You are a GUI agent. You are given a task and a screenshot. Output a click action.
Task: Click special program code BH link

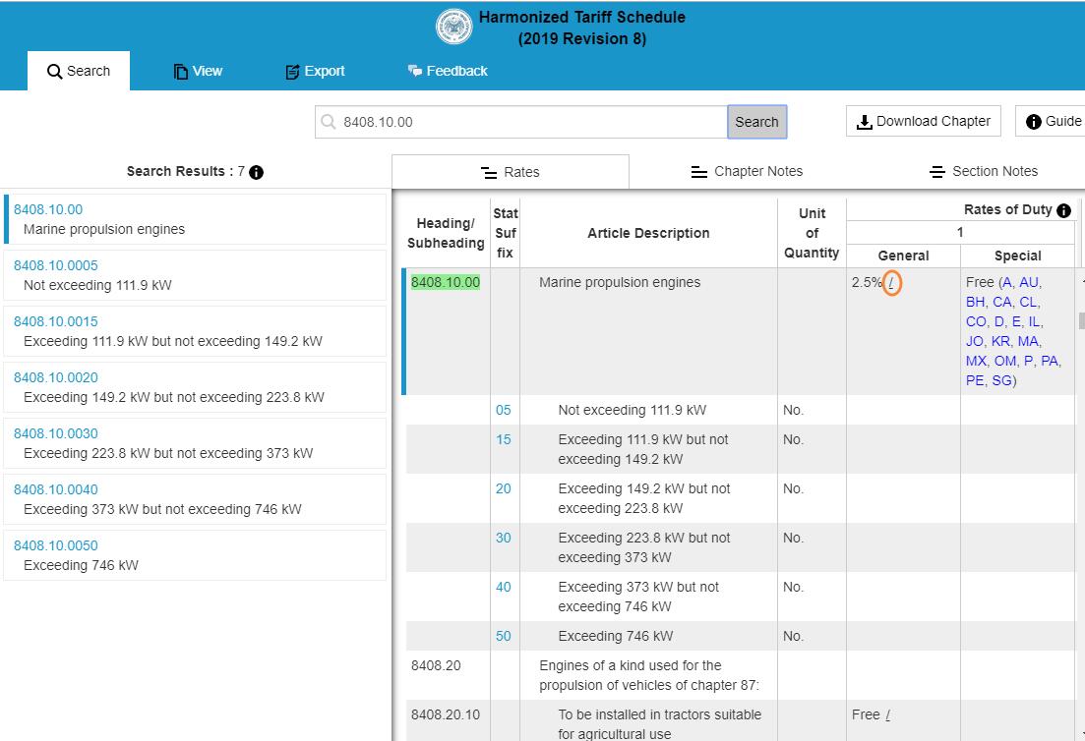coord(975,302)
